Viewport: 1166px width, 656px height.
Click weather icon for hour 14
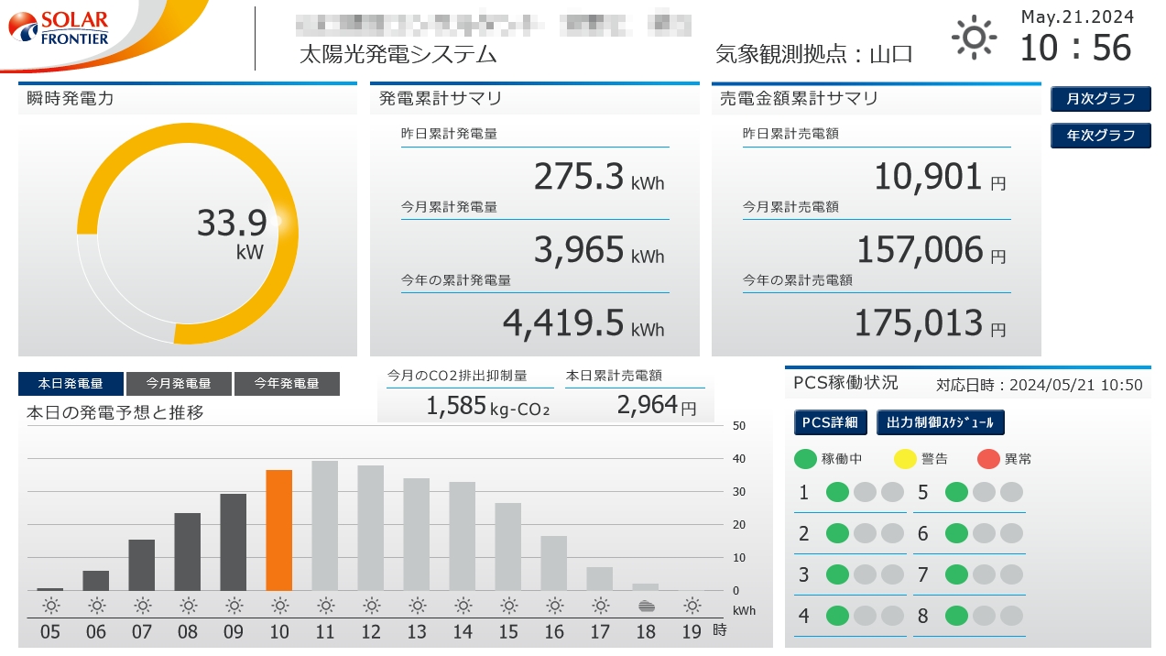coord(463,605)
